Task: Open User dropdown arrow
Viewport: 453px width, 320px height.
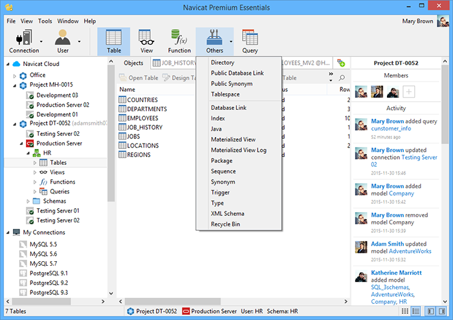Action: click(x=79, y=41)
